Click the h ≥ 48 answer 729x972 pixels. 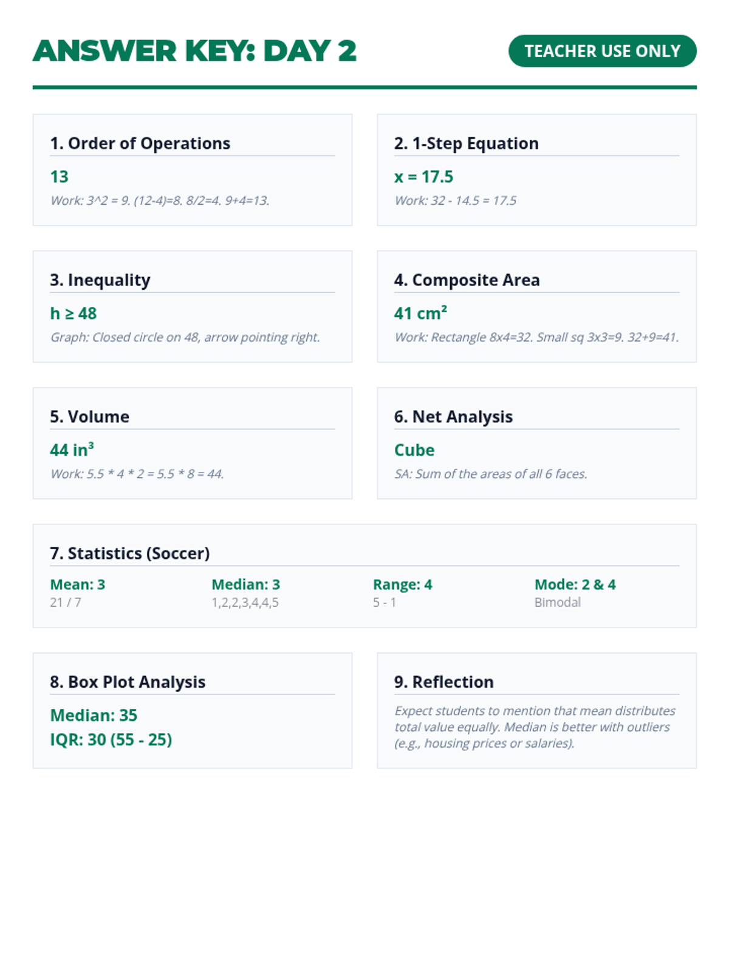[x=73, y=313]
